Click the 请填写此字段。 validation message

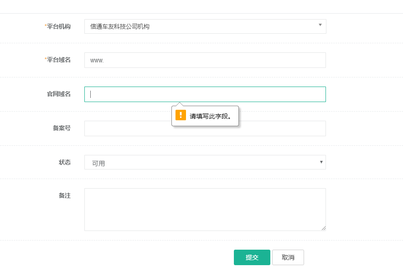pos(211,116)
